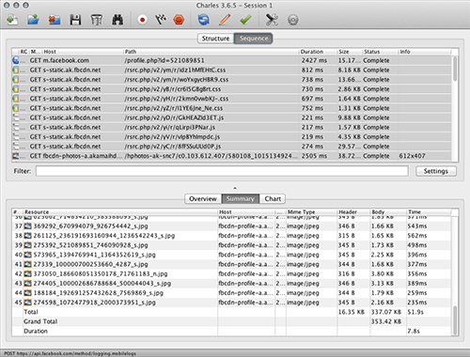Select the m.facebook.com profile.php request row
This screenshot has height=357, width=470.
pos(232,60)
